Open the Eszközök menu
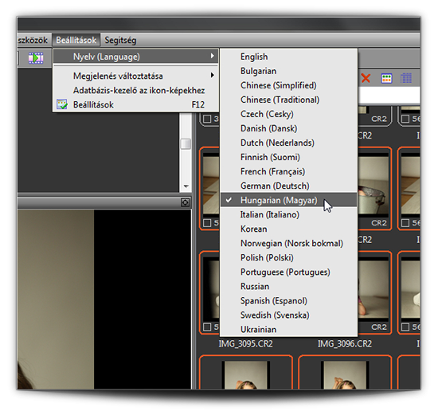This screenshot has height=415, width=438. point(33,41)
